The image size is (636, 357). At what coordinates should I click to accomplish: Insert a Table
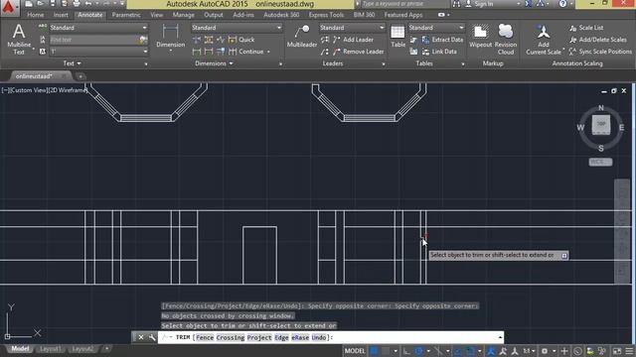(x=397, y=37)
